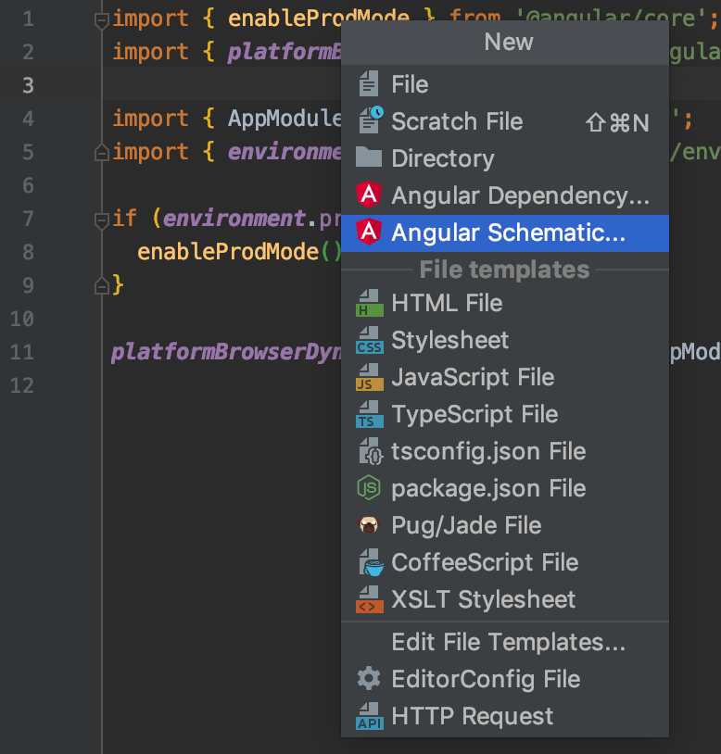The height and width of the screenshot is (754, 721).
Task: Click the File icon in New menu
Action: coord(369,84)
